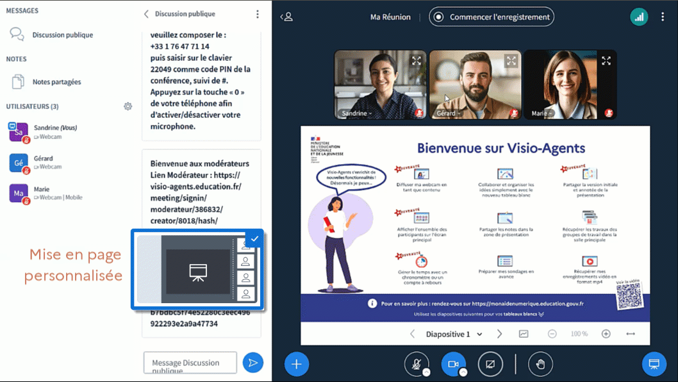This screenshot has width=678, height=382.
Task: Click Gérard's webcam video
Action: click(x=475, y=85)
